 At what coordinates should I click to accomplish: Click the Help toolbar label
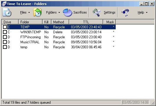coord(141,12)
